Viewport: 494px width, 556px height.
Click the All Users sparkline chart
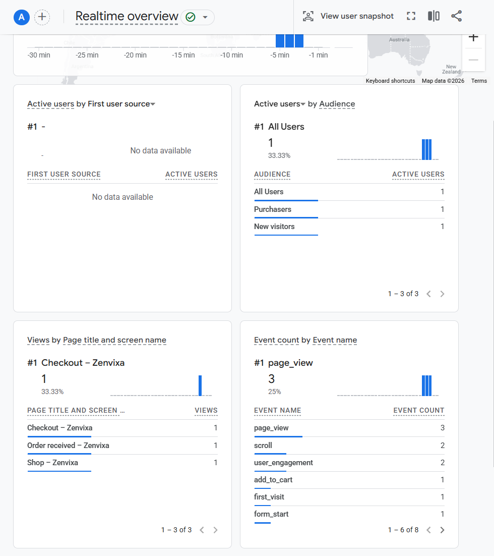[x=388, y=150]
